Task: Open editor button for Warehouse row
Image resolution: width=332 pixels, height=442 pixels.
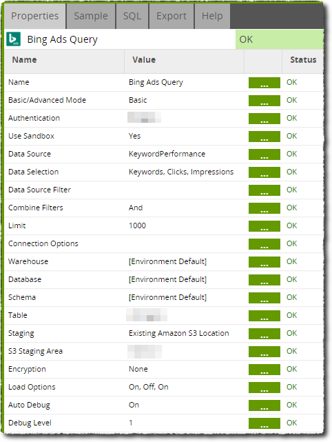Action: (x=264, y=262)
